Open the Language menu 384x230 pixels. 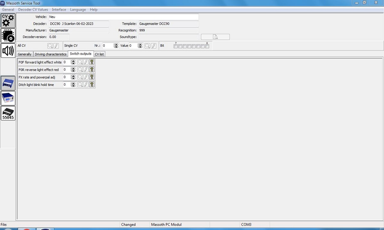78,10
